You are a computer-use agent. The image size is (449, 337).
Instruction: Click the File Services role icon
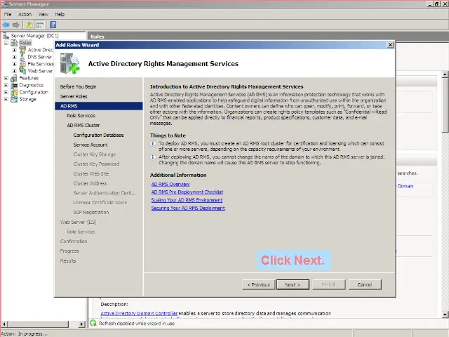point(22,64)
